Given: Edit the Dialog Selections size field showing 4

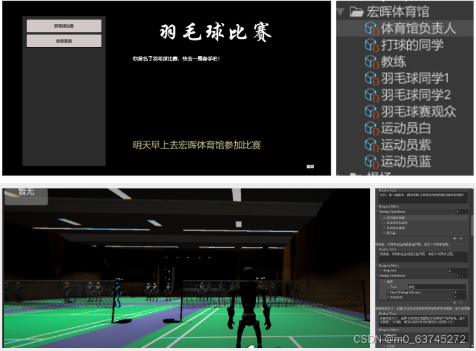Looking at the screenshot, I should click(462, 211).
